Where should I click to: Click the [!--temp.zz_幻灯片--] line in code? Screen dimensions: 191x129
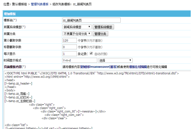18,98
